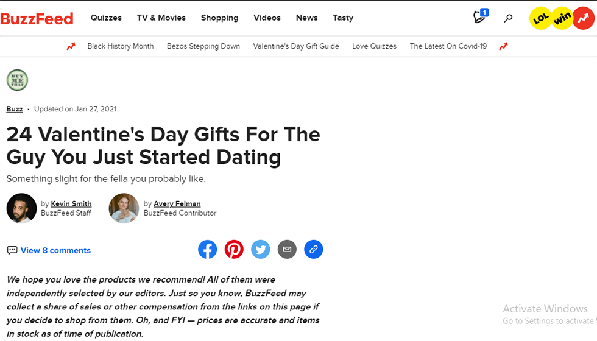This screenshot has height=341, width=597.
Task: Click the red trending arrow badge
Action: 583,18
